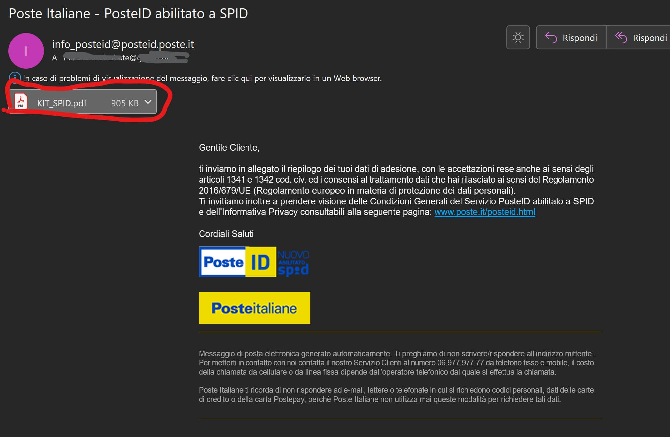Click the yellow Posteitaliane logo banner
This screenshot has height=437, width=670.
[254, 308]
